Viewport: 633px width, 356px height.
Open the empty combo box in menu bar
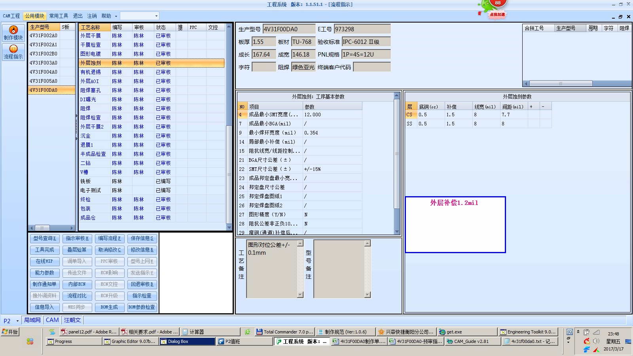[139, 16]
